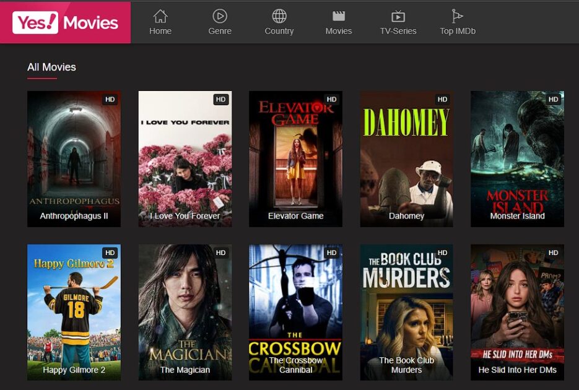Select The Book Club Murders poster image
Screen dimensions: 579x390
(x=407, y=312)
